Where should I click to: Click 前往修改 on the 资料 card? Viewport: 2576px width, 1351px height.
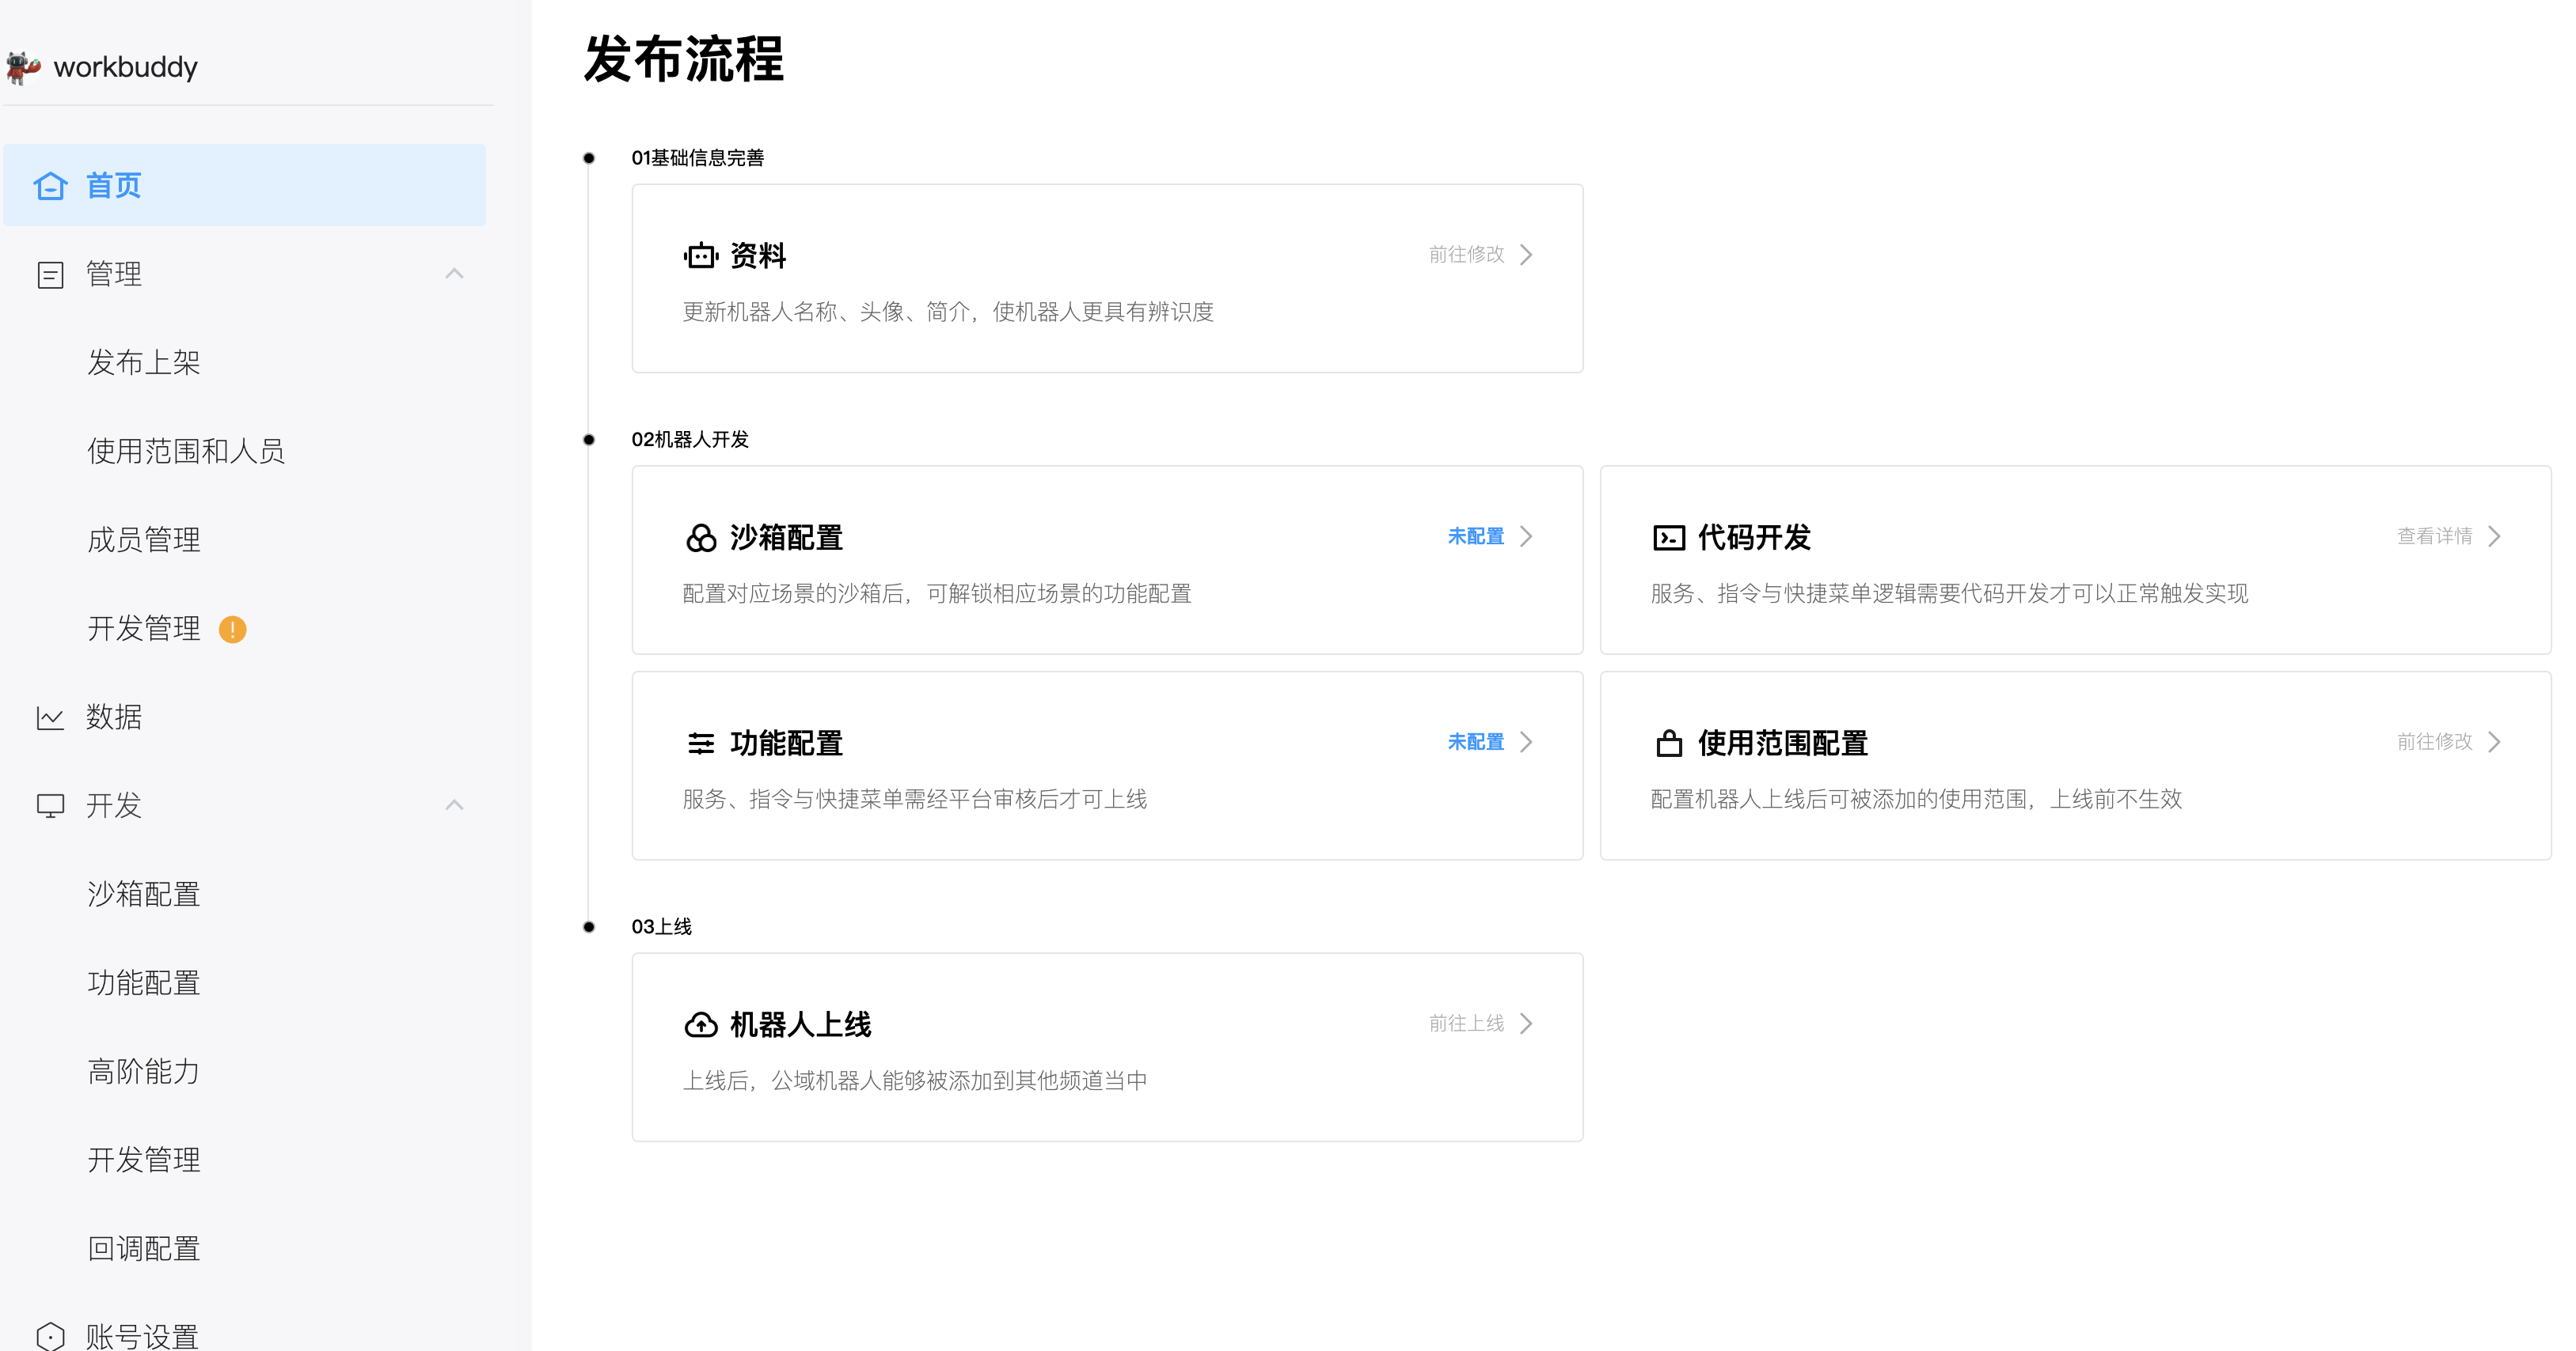click(x=1466, y=254)
